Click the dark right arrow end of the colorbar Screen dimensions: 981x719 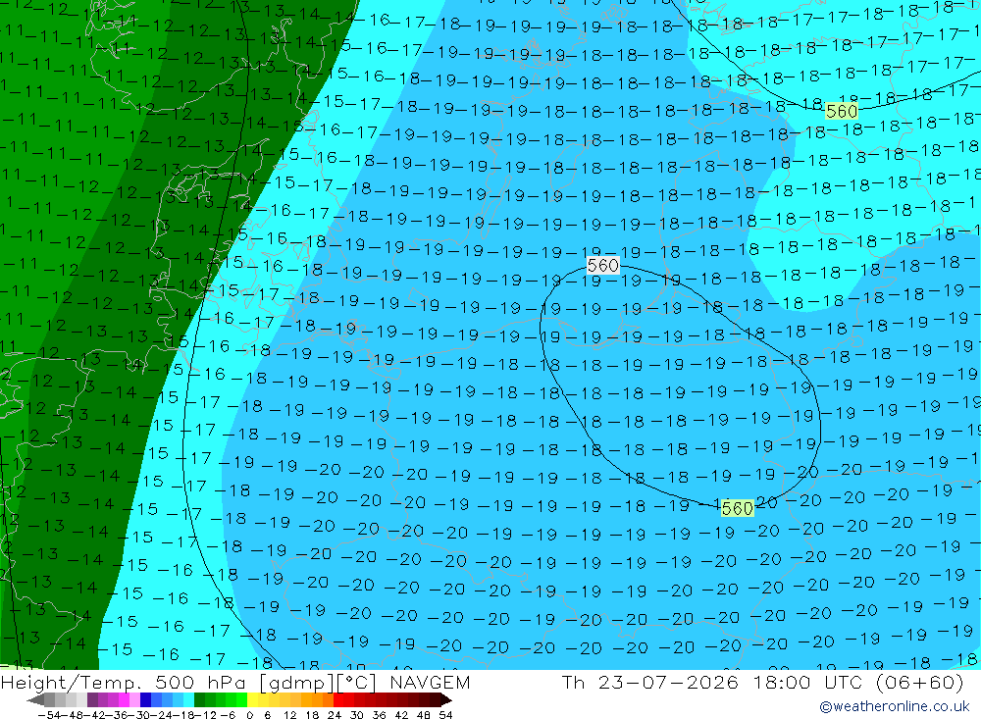click(x=446, y=699)
